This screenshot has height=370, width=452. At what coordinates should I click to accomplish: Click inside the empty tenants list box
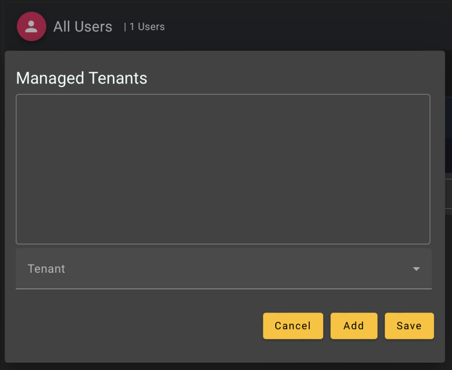coord(223,168)
